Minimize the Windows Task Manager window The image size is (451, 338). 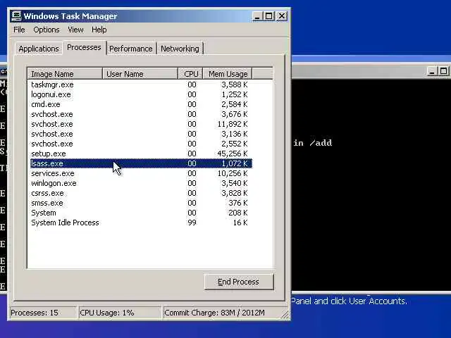point(257,16)
